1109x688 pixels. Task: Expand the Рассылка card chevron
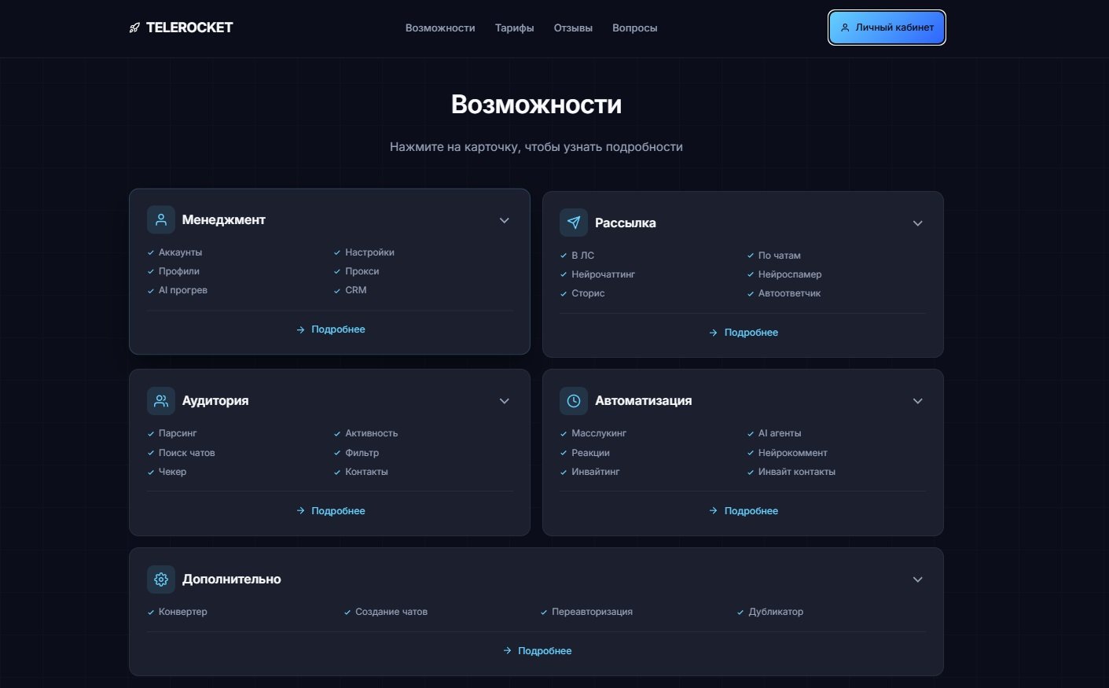point(917,223)
